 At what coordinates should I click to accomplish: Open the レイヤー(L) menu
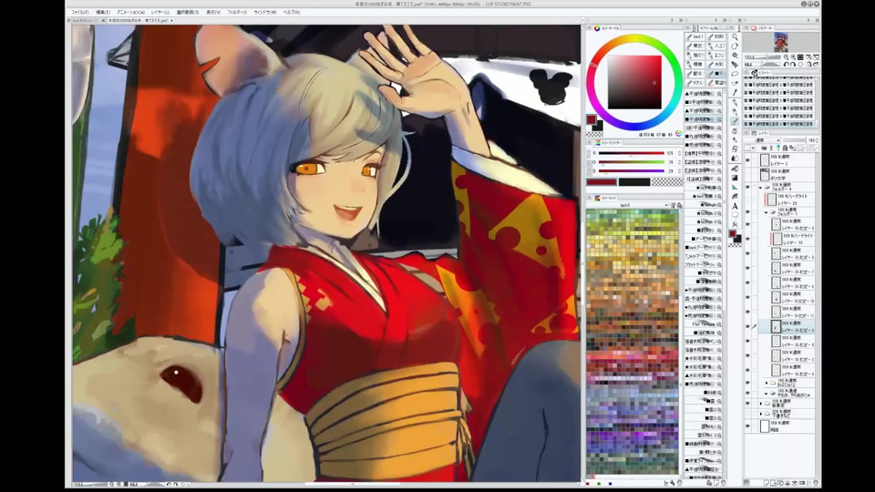160,12
